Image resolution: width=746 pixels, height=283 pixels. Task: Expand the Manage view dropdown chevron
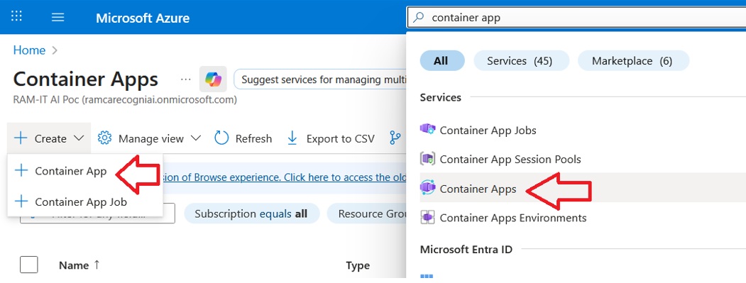(x=195, y=138)
